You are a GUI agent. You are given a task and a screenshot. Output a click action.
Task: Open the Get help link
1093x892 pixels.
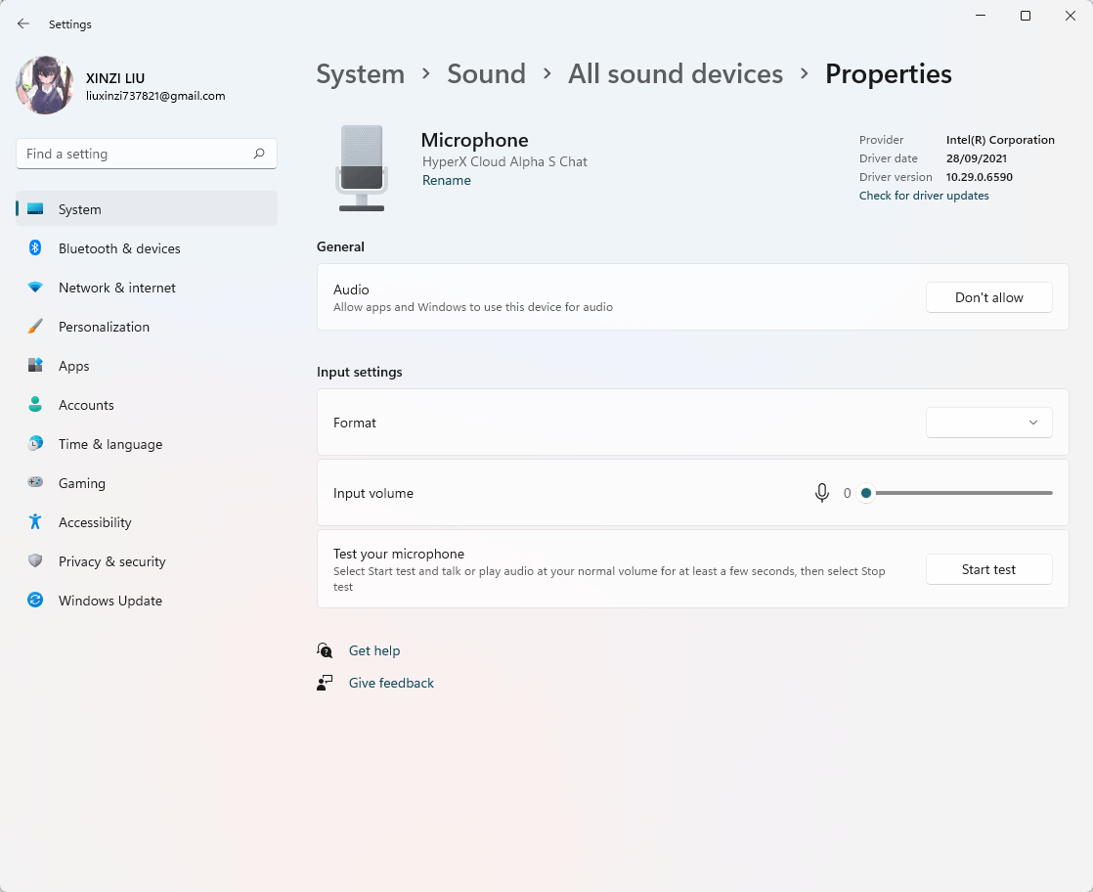tap(374, 650)
